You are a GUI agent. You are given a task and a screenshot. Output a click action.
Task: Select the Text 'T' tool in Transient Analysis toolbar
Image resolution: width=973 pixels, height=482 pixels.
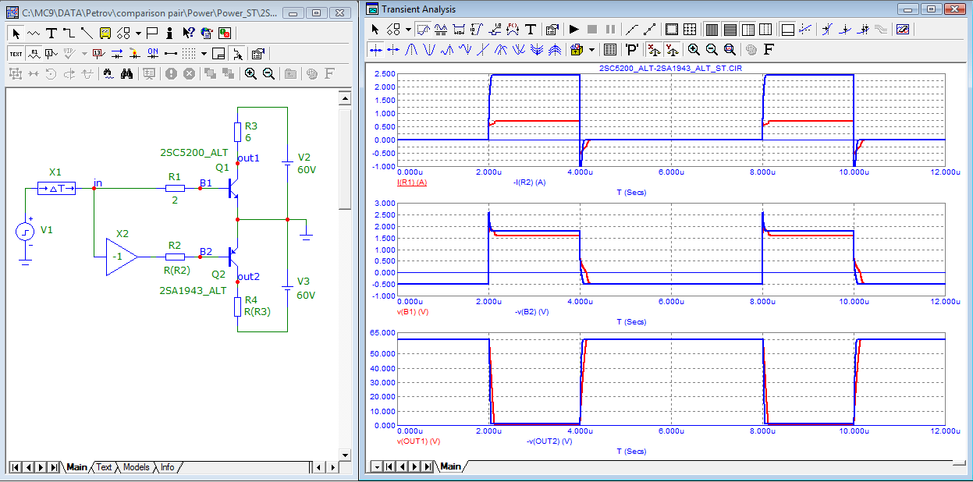pyautogui.click(x=531, y=30)
